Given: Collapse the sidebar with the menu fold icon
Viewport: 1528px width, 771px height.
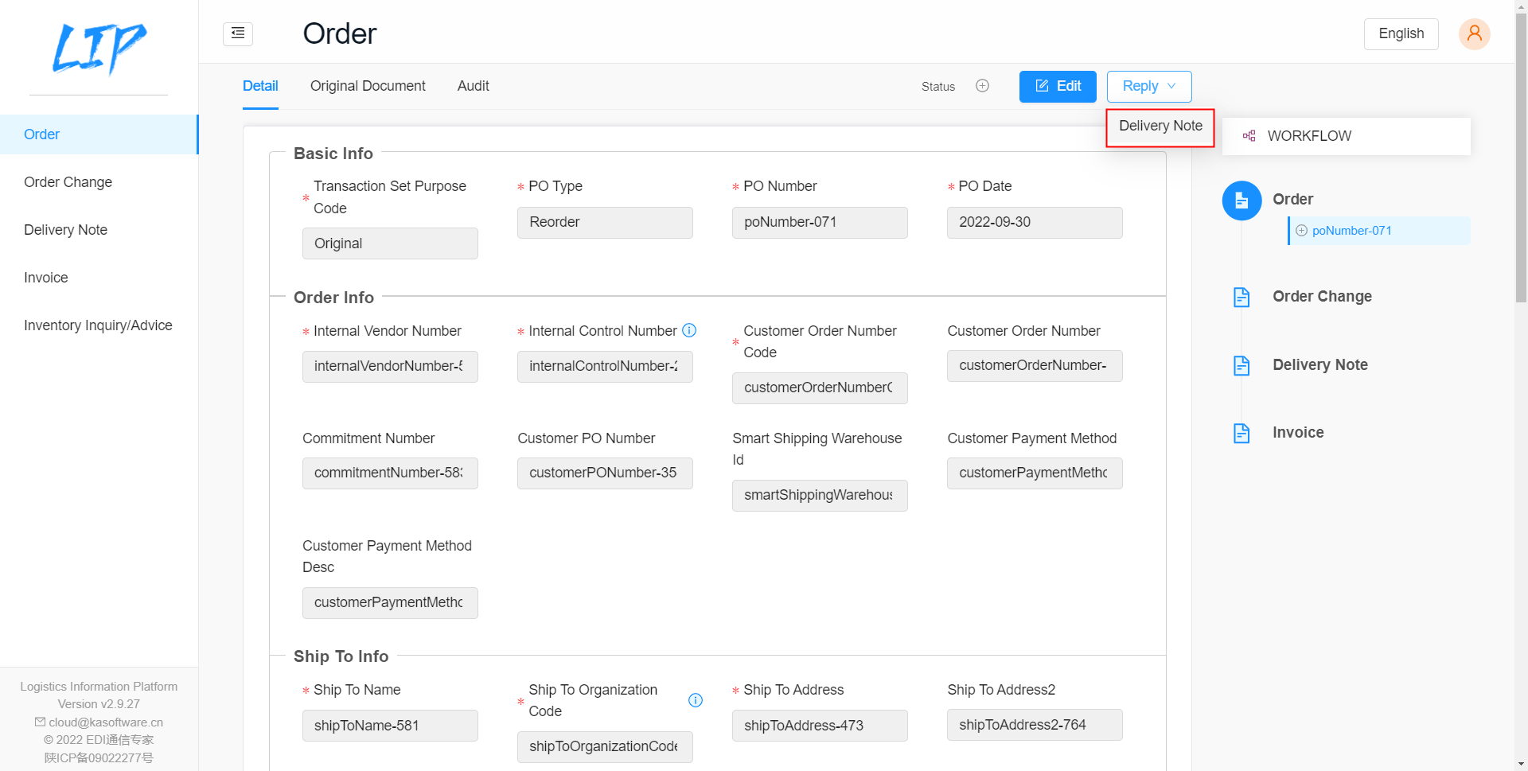Looking at the screenshot, I should [x=238, y=33].
